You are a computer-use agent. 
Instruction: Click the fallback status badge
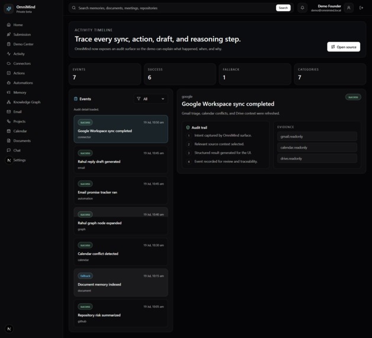coord(85,276)
